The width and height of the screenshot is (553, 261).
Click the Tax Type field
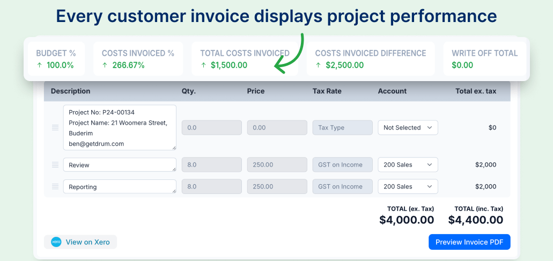[342, 127]
